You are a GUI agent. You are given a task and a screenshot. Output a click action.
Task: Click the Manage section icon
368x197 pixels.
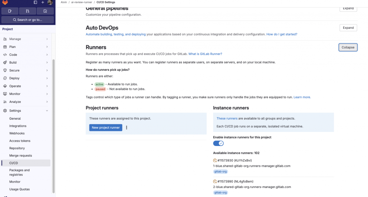click(x=5, y=39)
